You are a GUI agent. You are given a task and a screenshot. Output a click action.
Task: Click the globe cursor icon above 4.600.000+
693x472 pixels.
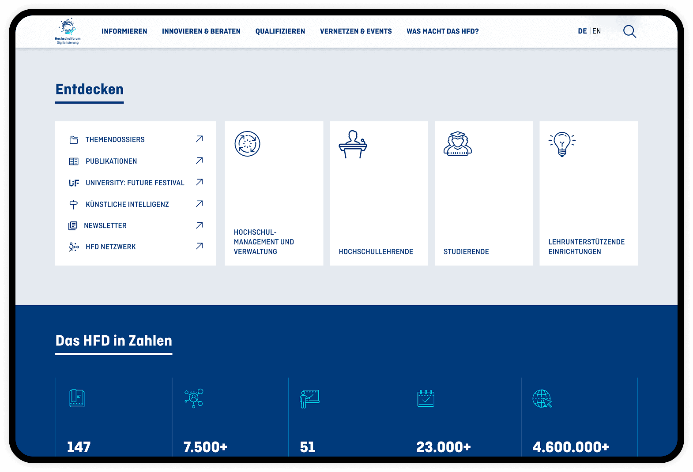[542, 399]
